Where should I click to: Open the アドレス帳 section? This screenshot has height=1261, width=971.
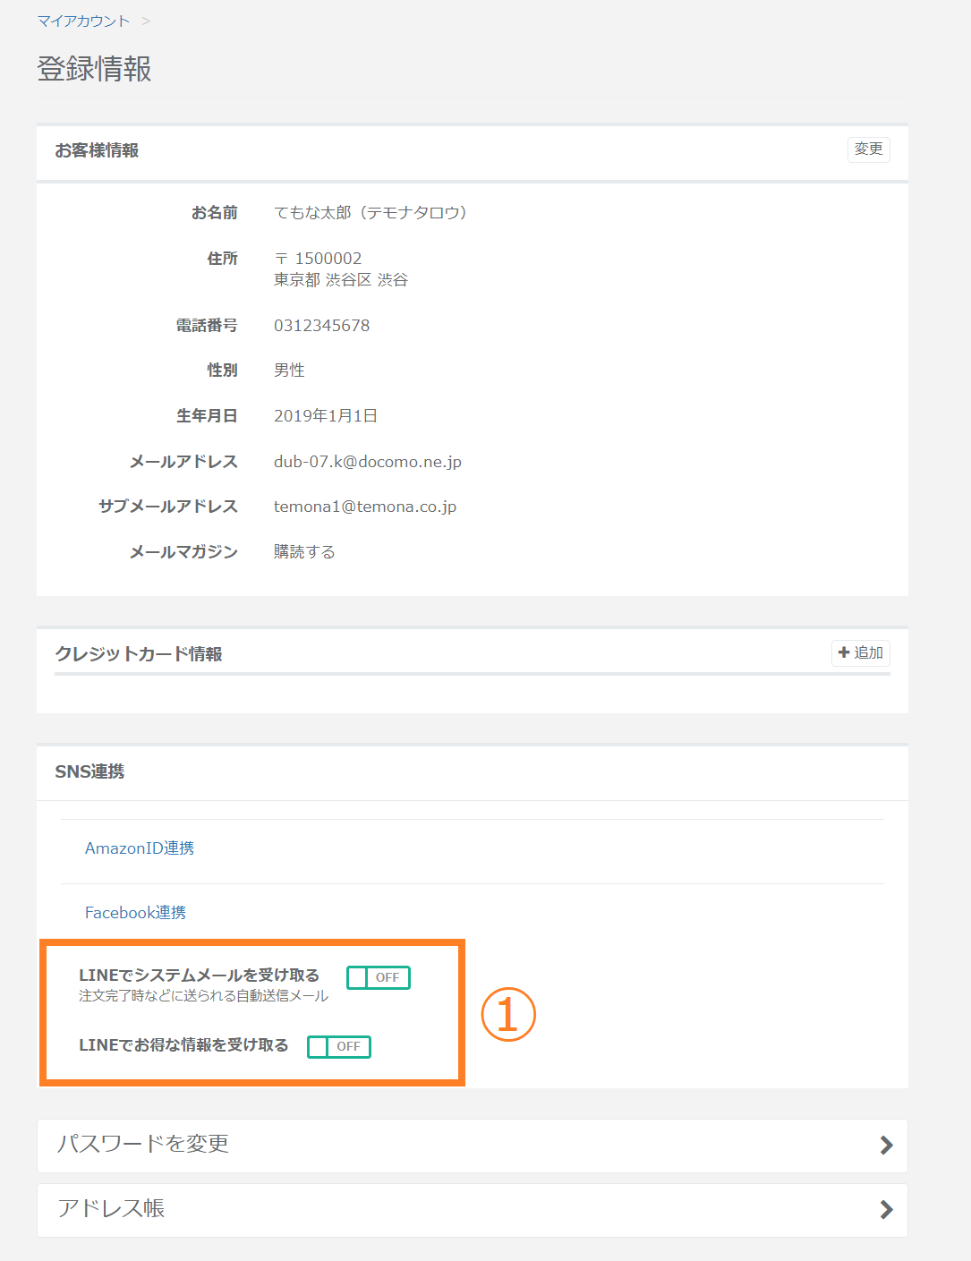111,1209
